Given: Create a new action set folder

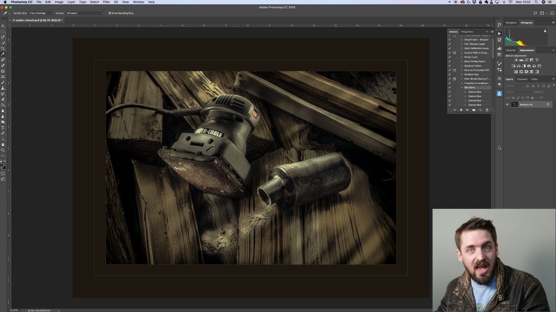Looking at the screenshot, I should tap(474, 110).
